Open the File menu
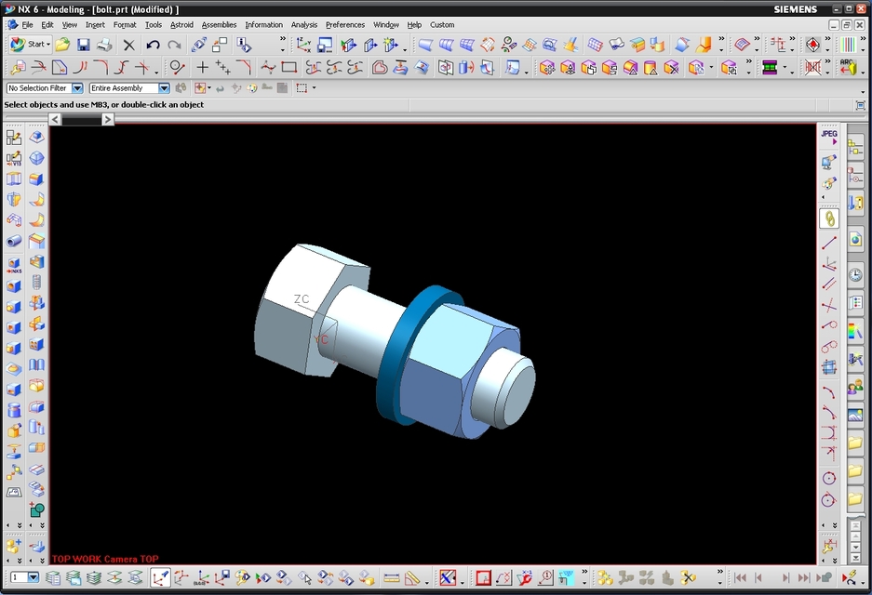 coord(27,25)
